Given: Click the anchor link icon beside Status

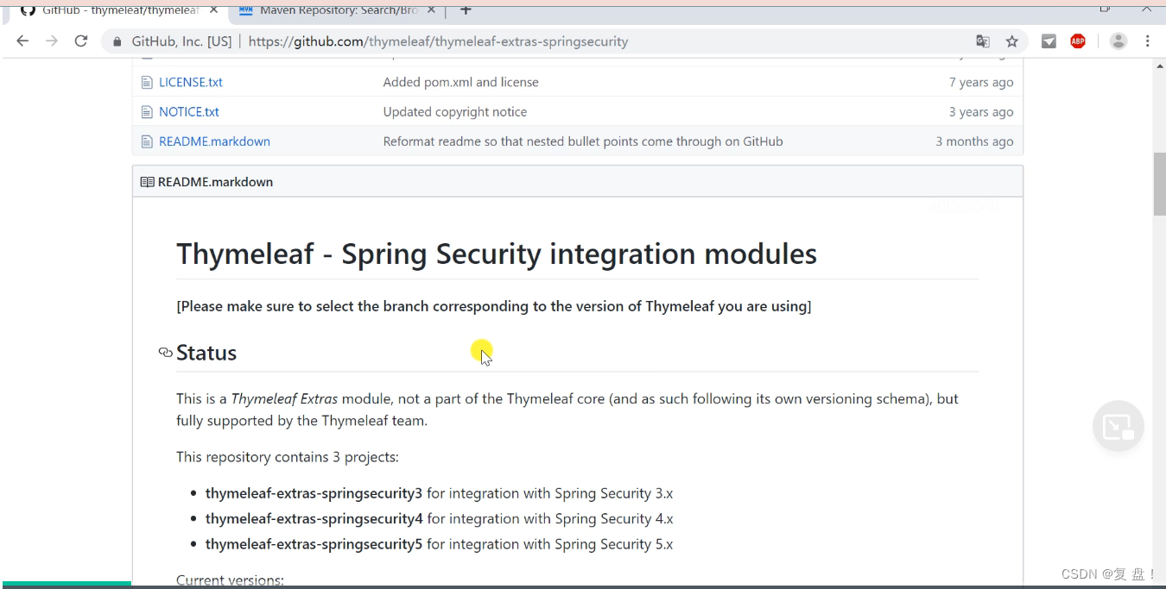Looking at the screenshot, I should 165,353.
